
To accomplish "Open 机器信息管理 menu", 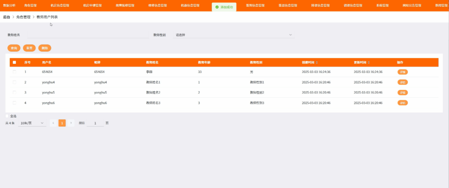I will (190, 5).
